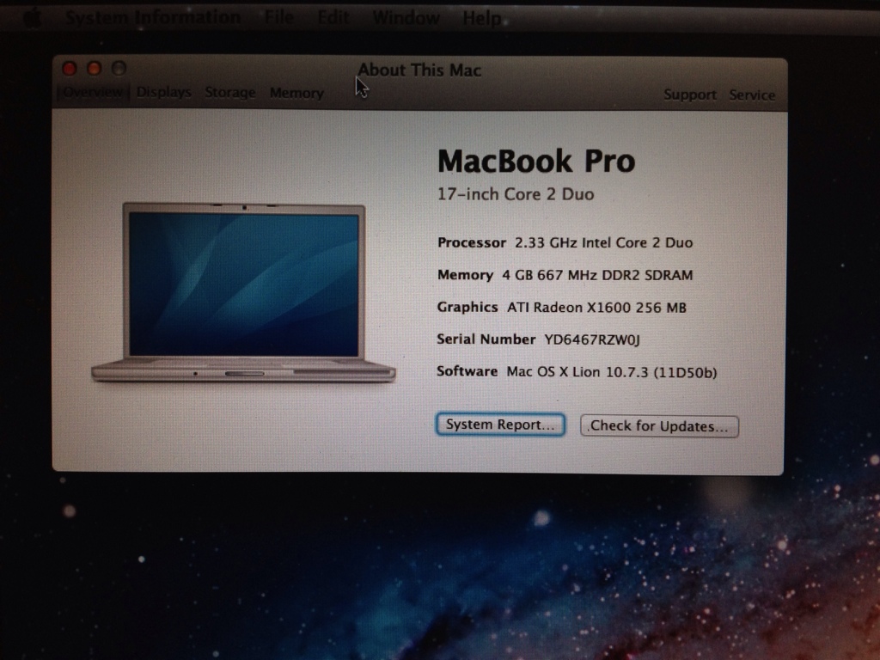Click the Graphics label

coord(467,307)
